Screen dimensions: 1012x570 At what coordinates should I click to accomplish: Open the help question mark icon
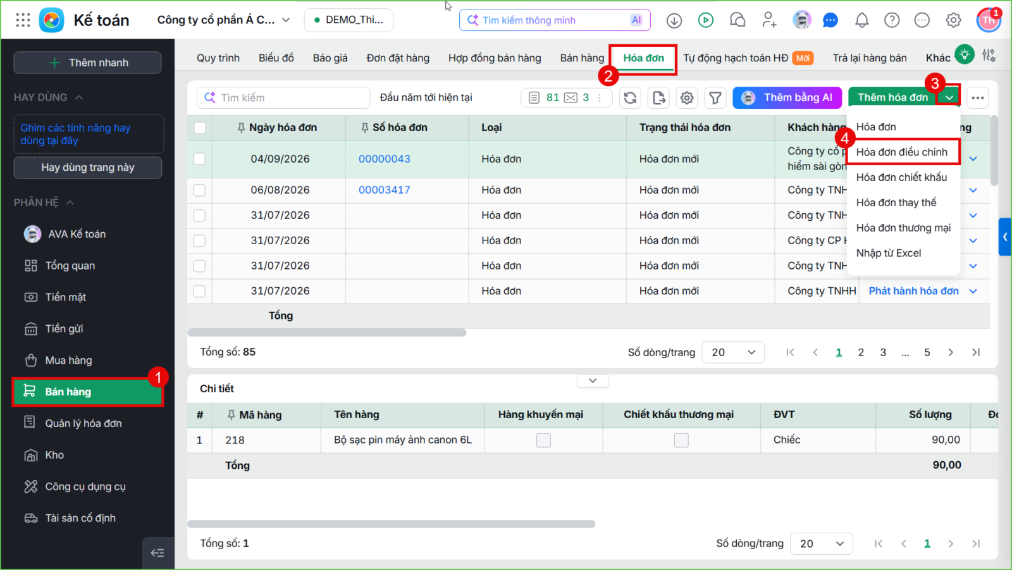(892, 20)
